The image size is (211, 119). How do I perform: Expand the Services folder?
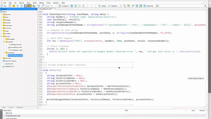[1, 58]
